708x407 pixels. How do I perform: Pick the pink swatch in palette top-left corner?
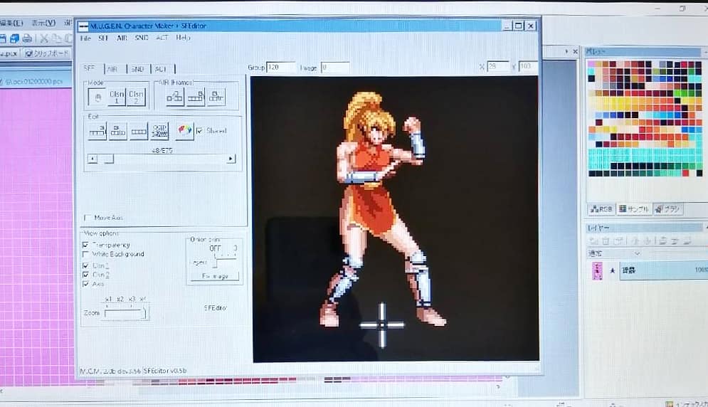pos(591,65)
